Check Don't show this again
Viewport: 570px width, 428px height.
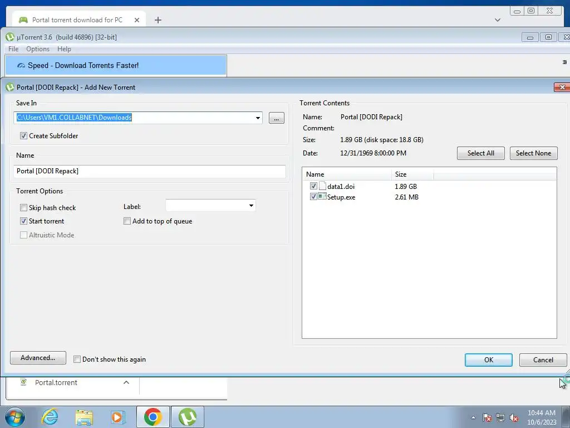[77, 359]
